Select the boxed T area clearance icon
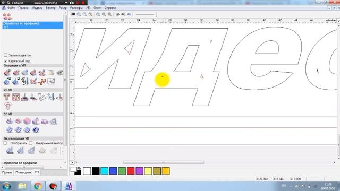The height and width of the screenshot is (191, 340). click(16, 97)
